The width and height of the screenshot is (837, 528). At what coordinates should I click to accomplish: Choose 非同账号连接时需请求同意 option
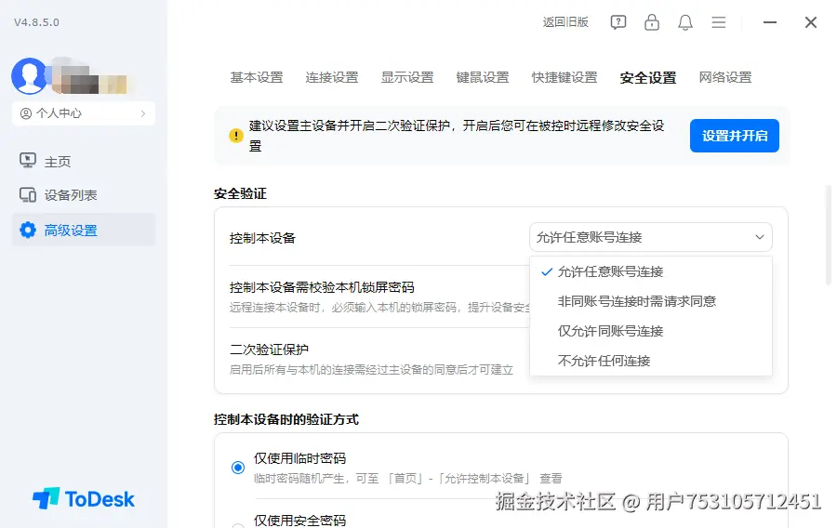click(651, 301)
